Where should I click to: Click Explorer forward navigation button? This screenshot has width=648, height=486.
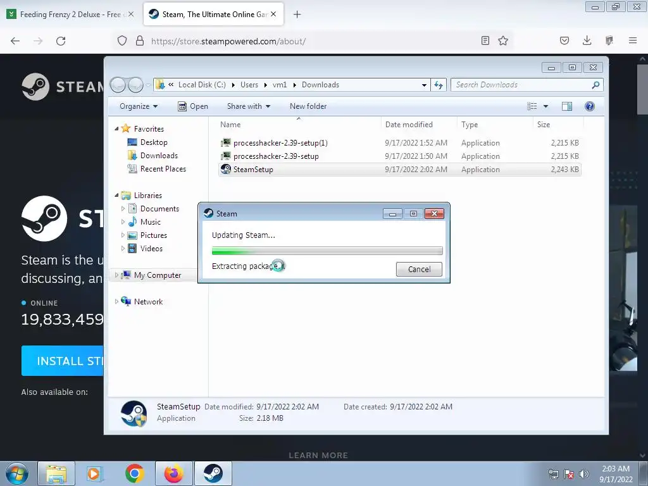coord(135,85)
